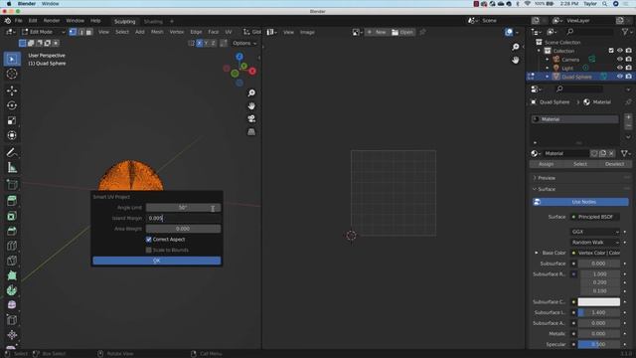Select the Move tool
The width and height of the screenshot is (636, 358).
click(12, 90)
